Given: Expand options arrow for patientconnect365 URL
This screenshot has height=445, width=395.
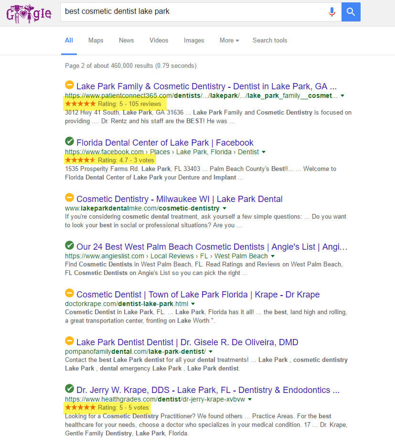Looking at the screenshot, I should 342,95.
